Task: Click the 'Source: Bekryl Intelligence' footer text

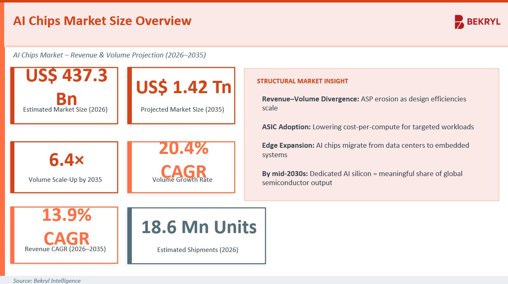Action: click(47, 281)
